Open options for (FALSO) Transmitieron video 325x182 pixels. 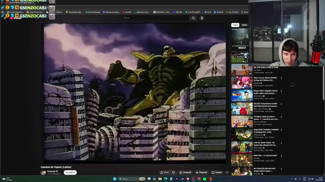coord(281,104)
